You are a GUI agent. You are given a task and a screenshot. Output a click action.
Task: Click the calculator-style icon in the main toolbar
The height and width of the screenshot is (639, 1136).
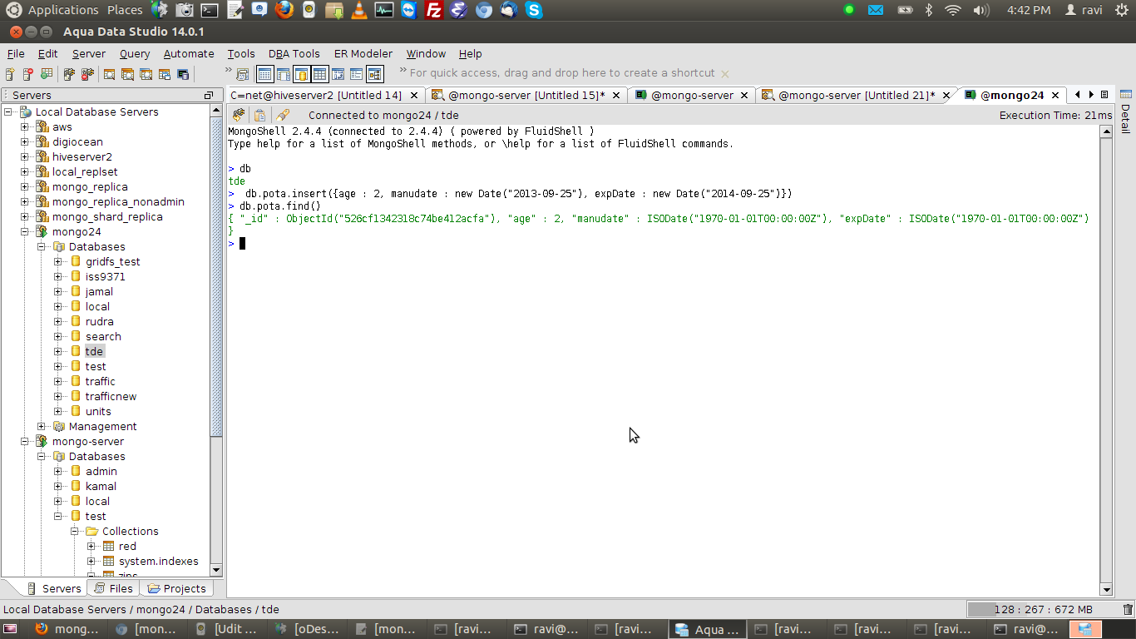point(243,74)
